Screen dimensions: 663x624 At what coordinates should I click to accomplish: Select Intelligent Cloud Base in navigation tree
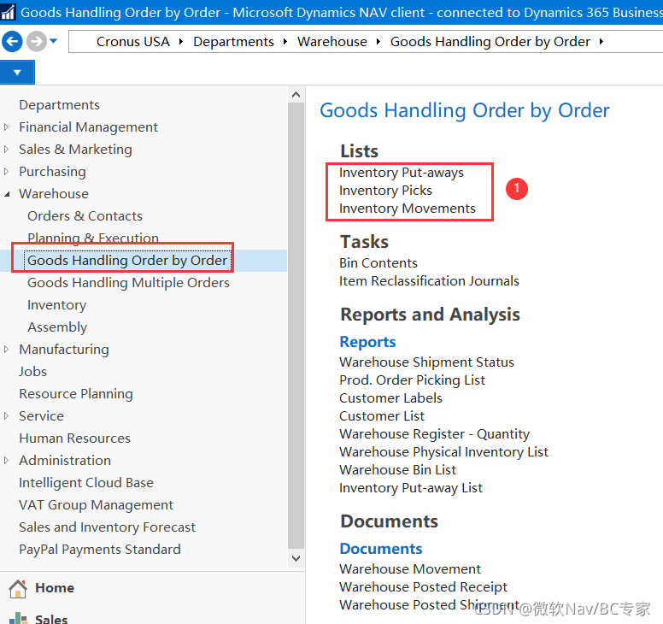[x=86, y=482]
